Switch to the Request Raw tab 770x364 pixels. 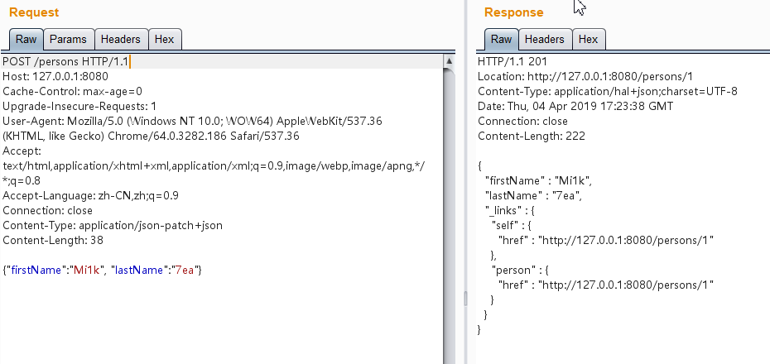pos(26,39)
